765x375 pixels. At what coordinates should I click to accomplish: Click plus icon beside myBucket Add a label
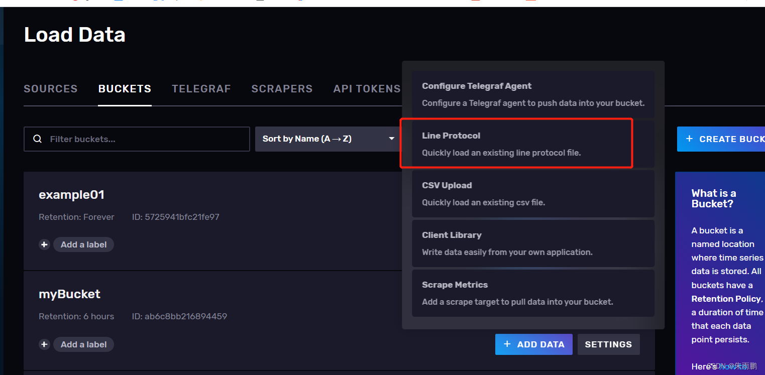coord(44,344)
